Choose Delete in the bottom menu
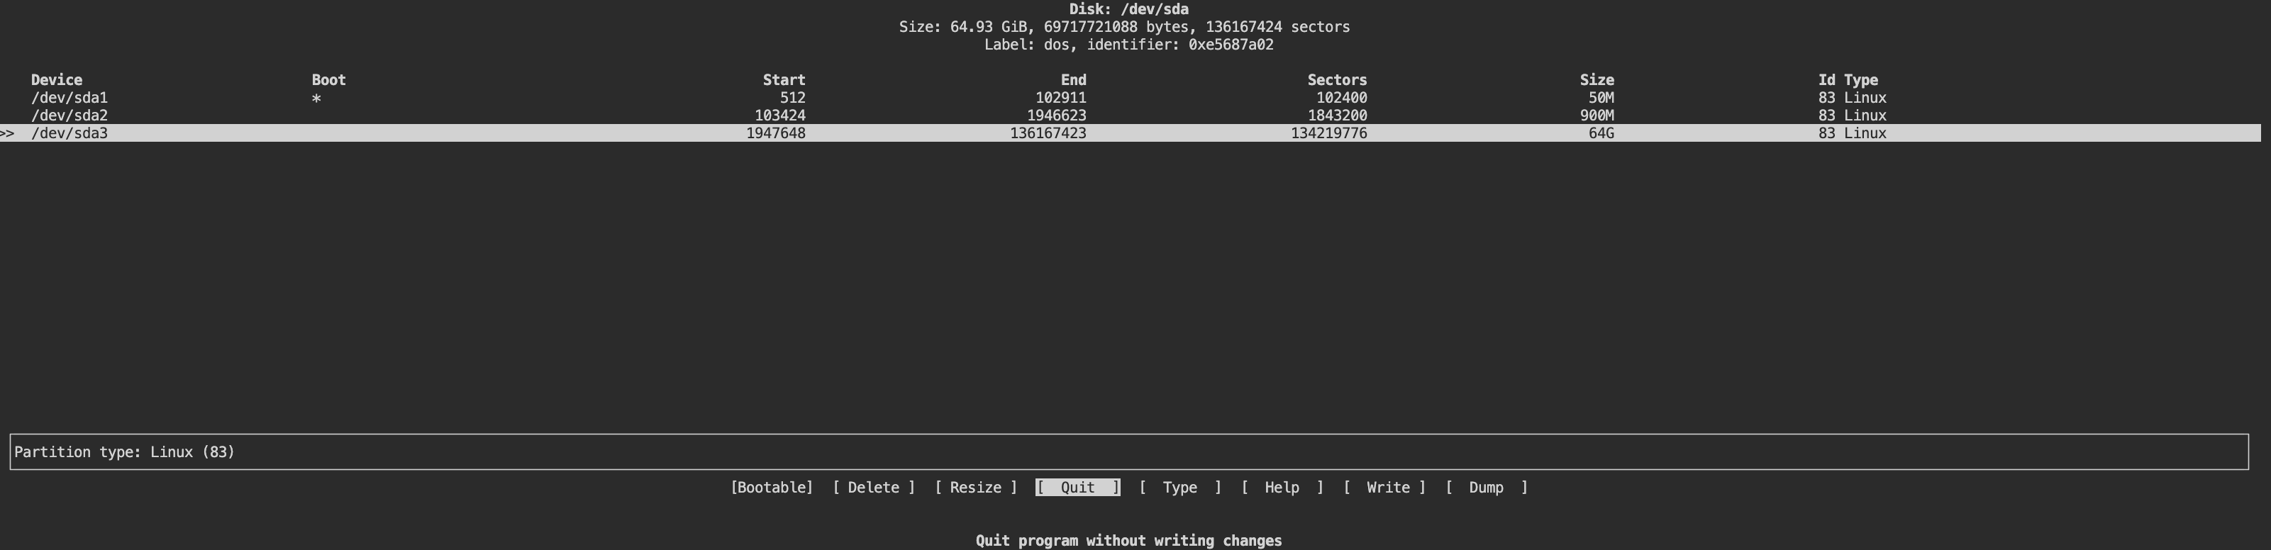Viewport: 2271px width, 550px height. 873,488
